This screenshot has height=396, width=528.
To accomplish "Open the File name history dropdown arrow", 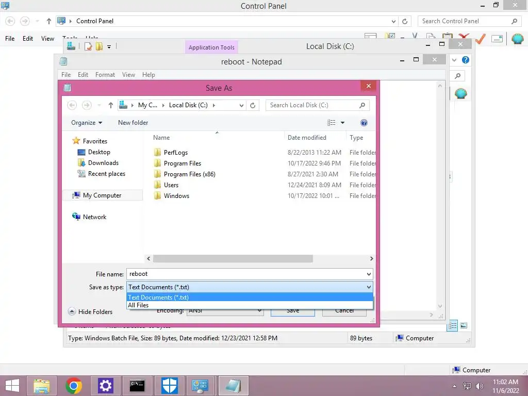I will tap(369, 274).
